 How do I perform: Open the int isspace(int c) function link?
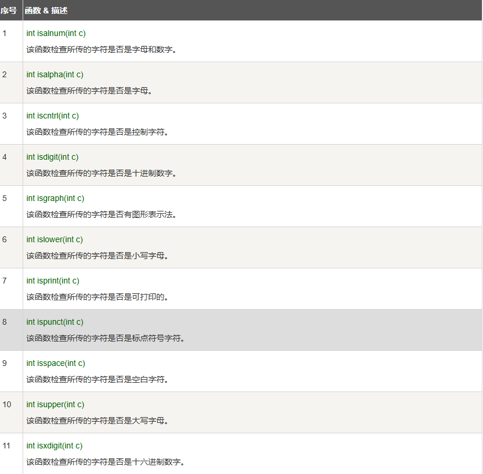coord(56,363)
